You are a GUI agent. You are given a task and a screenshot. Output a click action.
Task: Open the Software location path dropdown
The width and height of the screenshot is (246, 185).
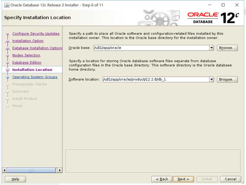[x=211, y=79]
